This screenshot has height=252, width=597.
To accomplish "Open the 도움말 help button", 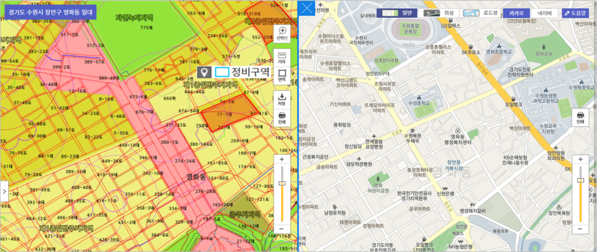I will tap(575, 13).
